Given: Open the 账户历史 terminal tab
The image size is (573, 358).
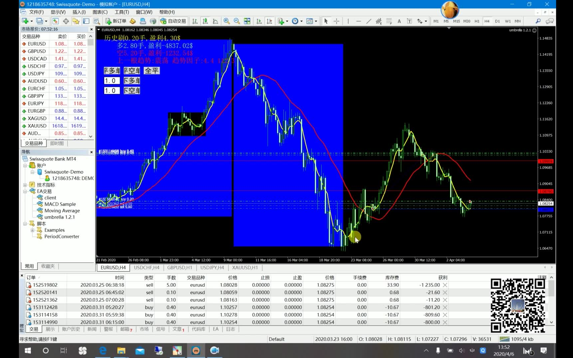Looking at the screenshot, I should point(71,329).
